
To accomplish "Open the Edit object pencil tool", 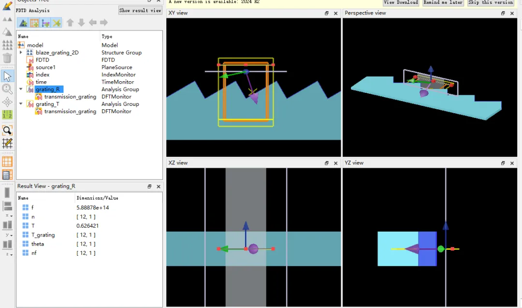I will (x=7, y=6).
